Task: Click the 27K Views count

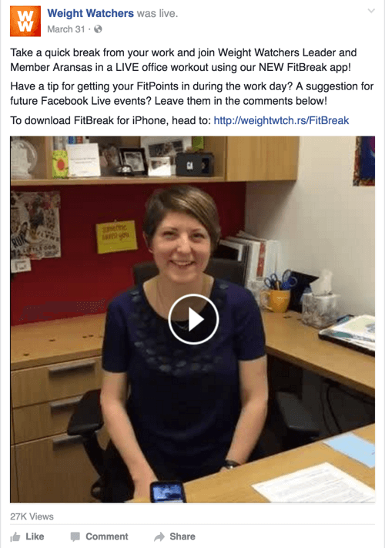Action: click(x=32, y=516)
